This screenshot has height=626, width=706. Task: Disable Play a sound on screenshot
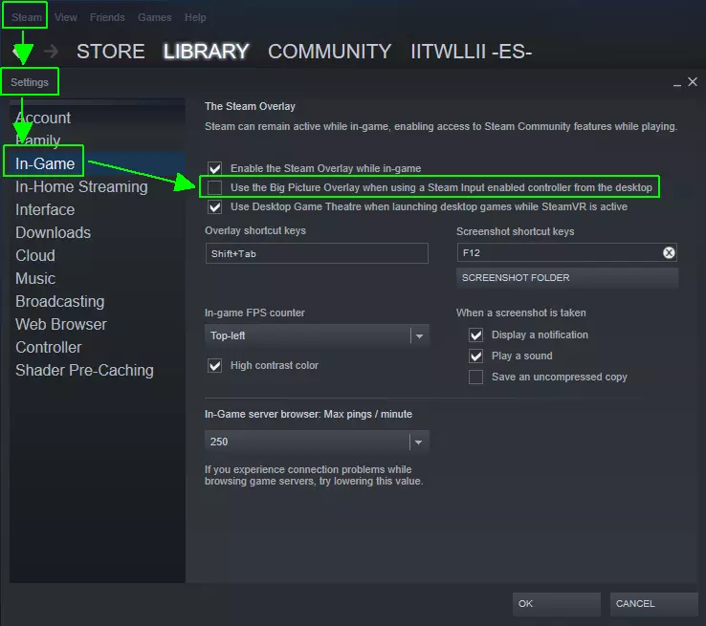[475, 356]
